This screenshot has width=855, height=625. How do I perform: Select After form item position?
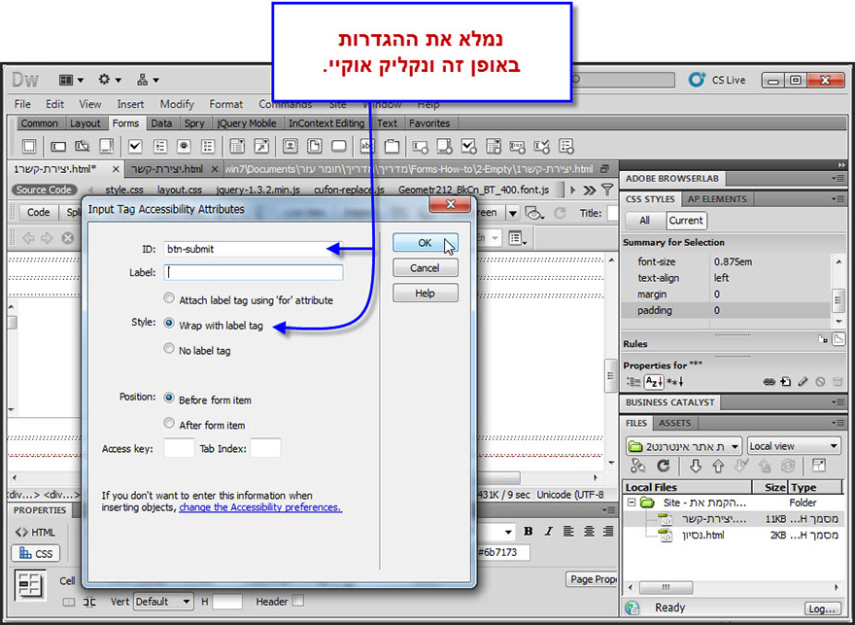point(171,424)
